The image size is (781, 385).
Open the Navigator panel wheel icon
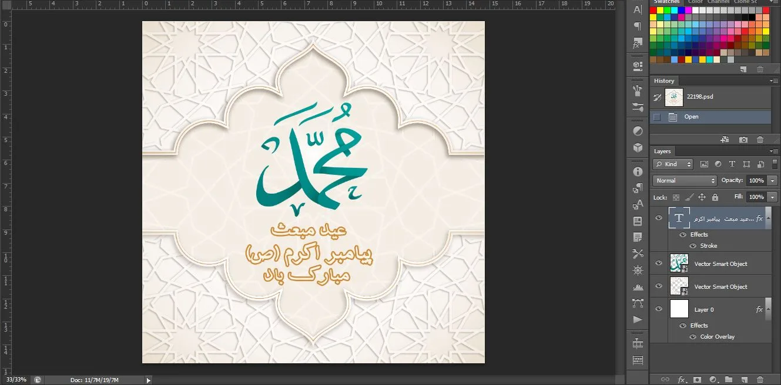[638, 270]
